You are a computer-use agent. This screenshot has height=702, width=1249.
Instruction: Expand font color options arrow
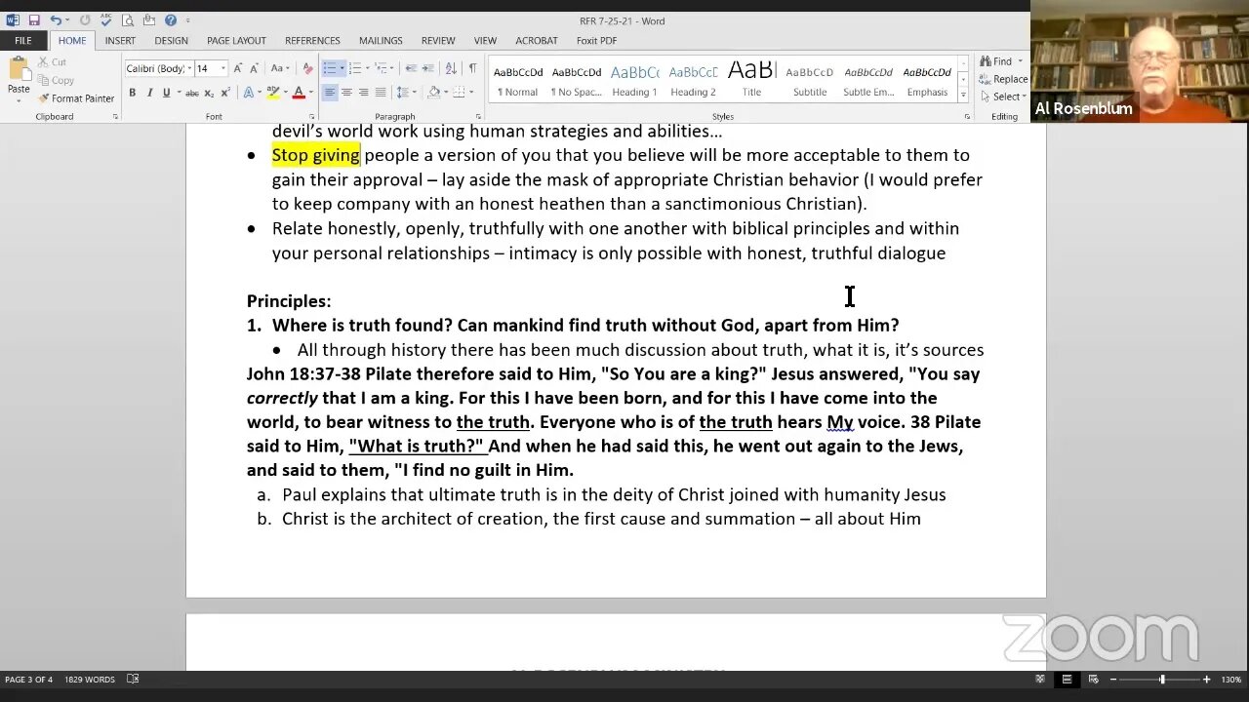tap(309, 93)
